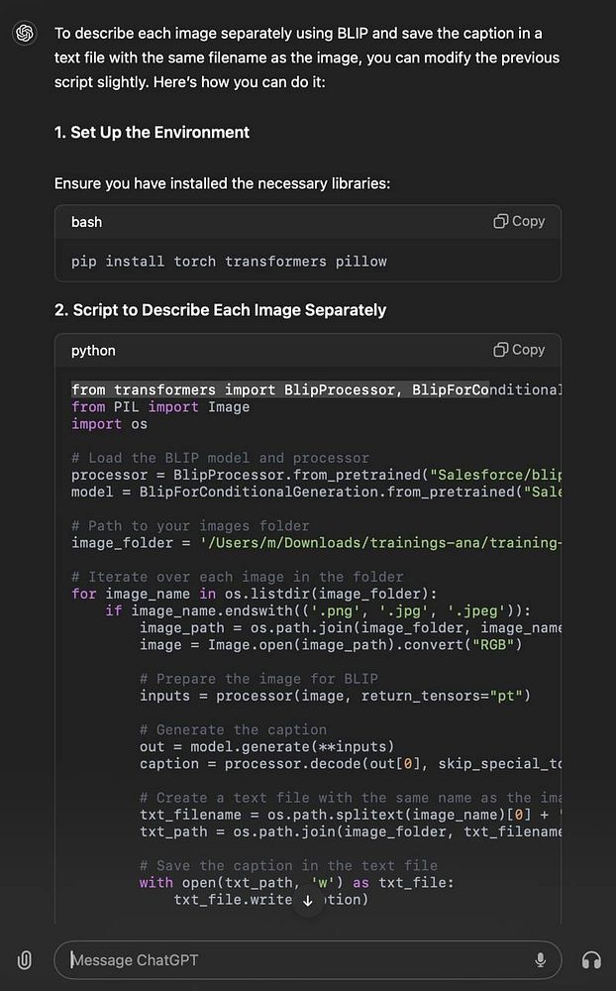The image size is (616, 991).
Task: Click the Script to Describe Each Image heading
Action: tap(220, 310)
